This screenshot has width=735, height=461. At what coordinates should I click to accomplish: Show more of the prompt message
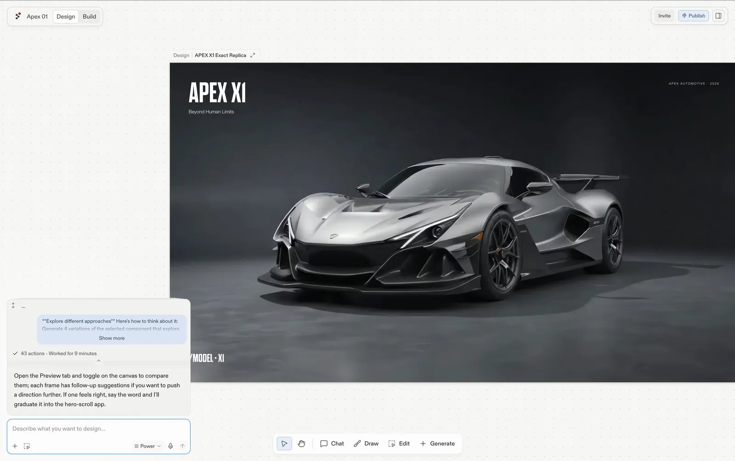112,338
